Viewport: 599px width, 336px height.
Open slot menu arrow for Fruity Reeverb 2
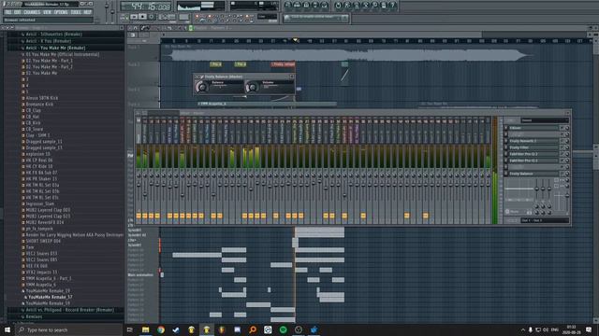pyautogui.click(x=505, y=141)
